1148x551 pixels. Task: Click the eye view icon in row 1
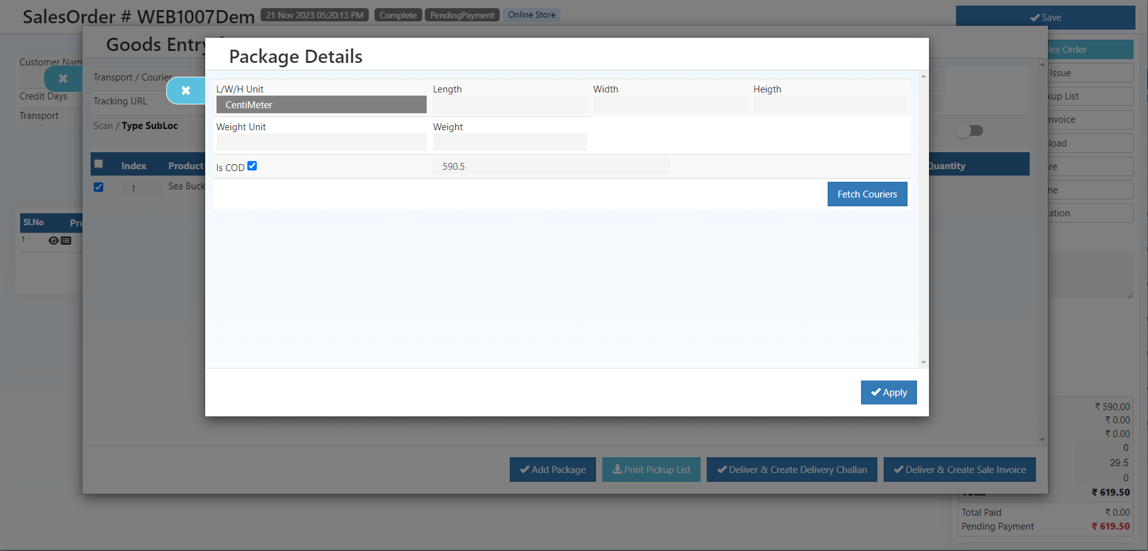[x=53, y=241]
